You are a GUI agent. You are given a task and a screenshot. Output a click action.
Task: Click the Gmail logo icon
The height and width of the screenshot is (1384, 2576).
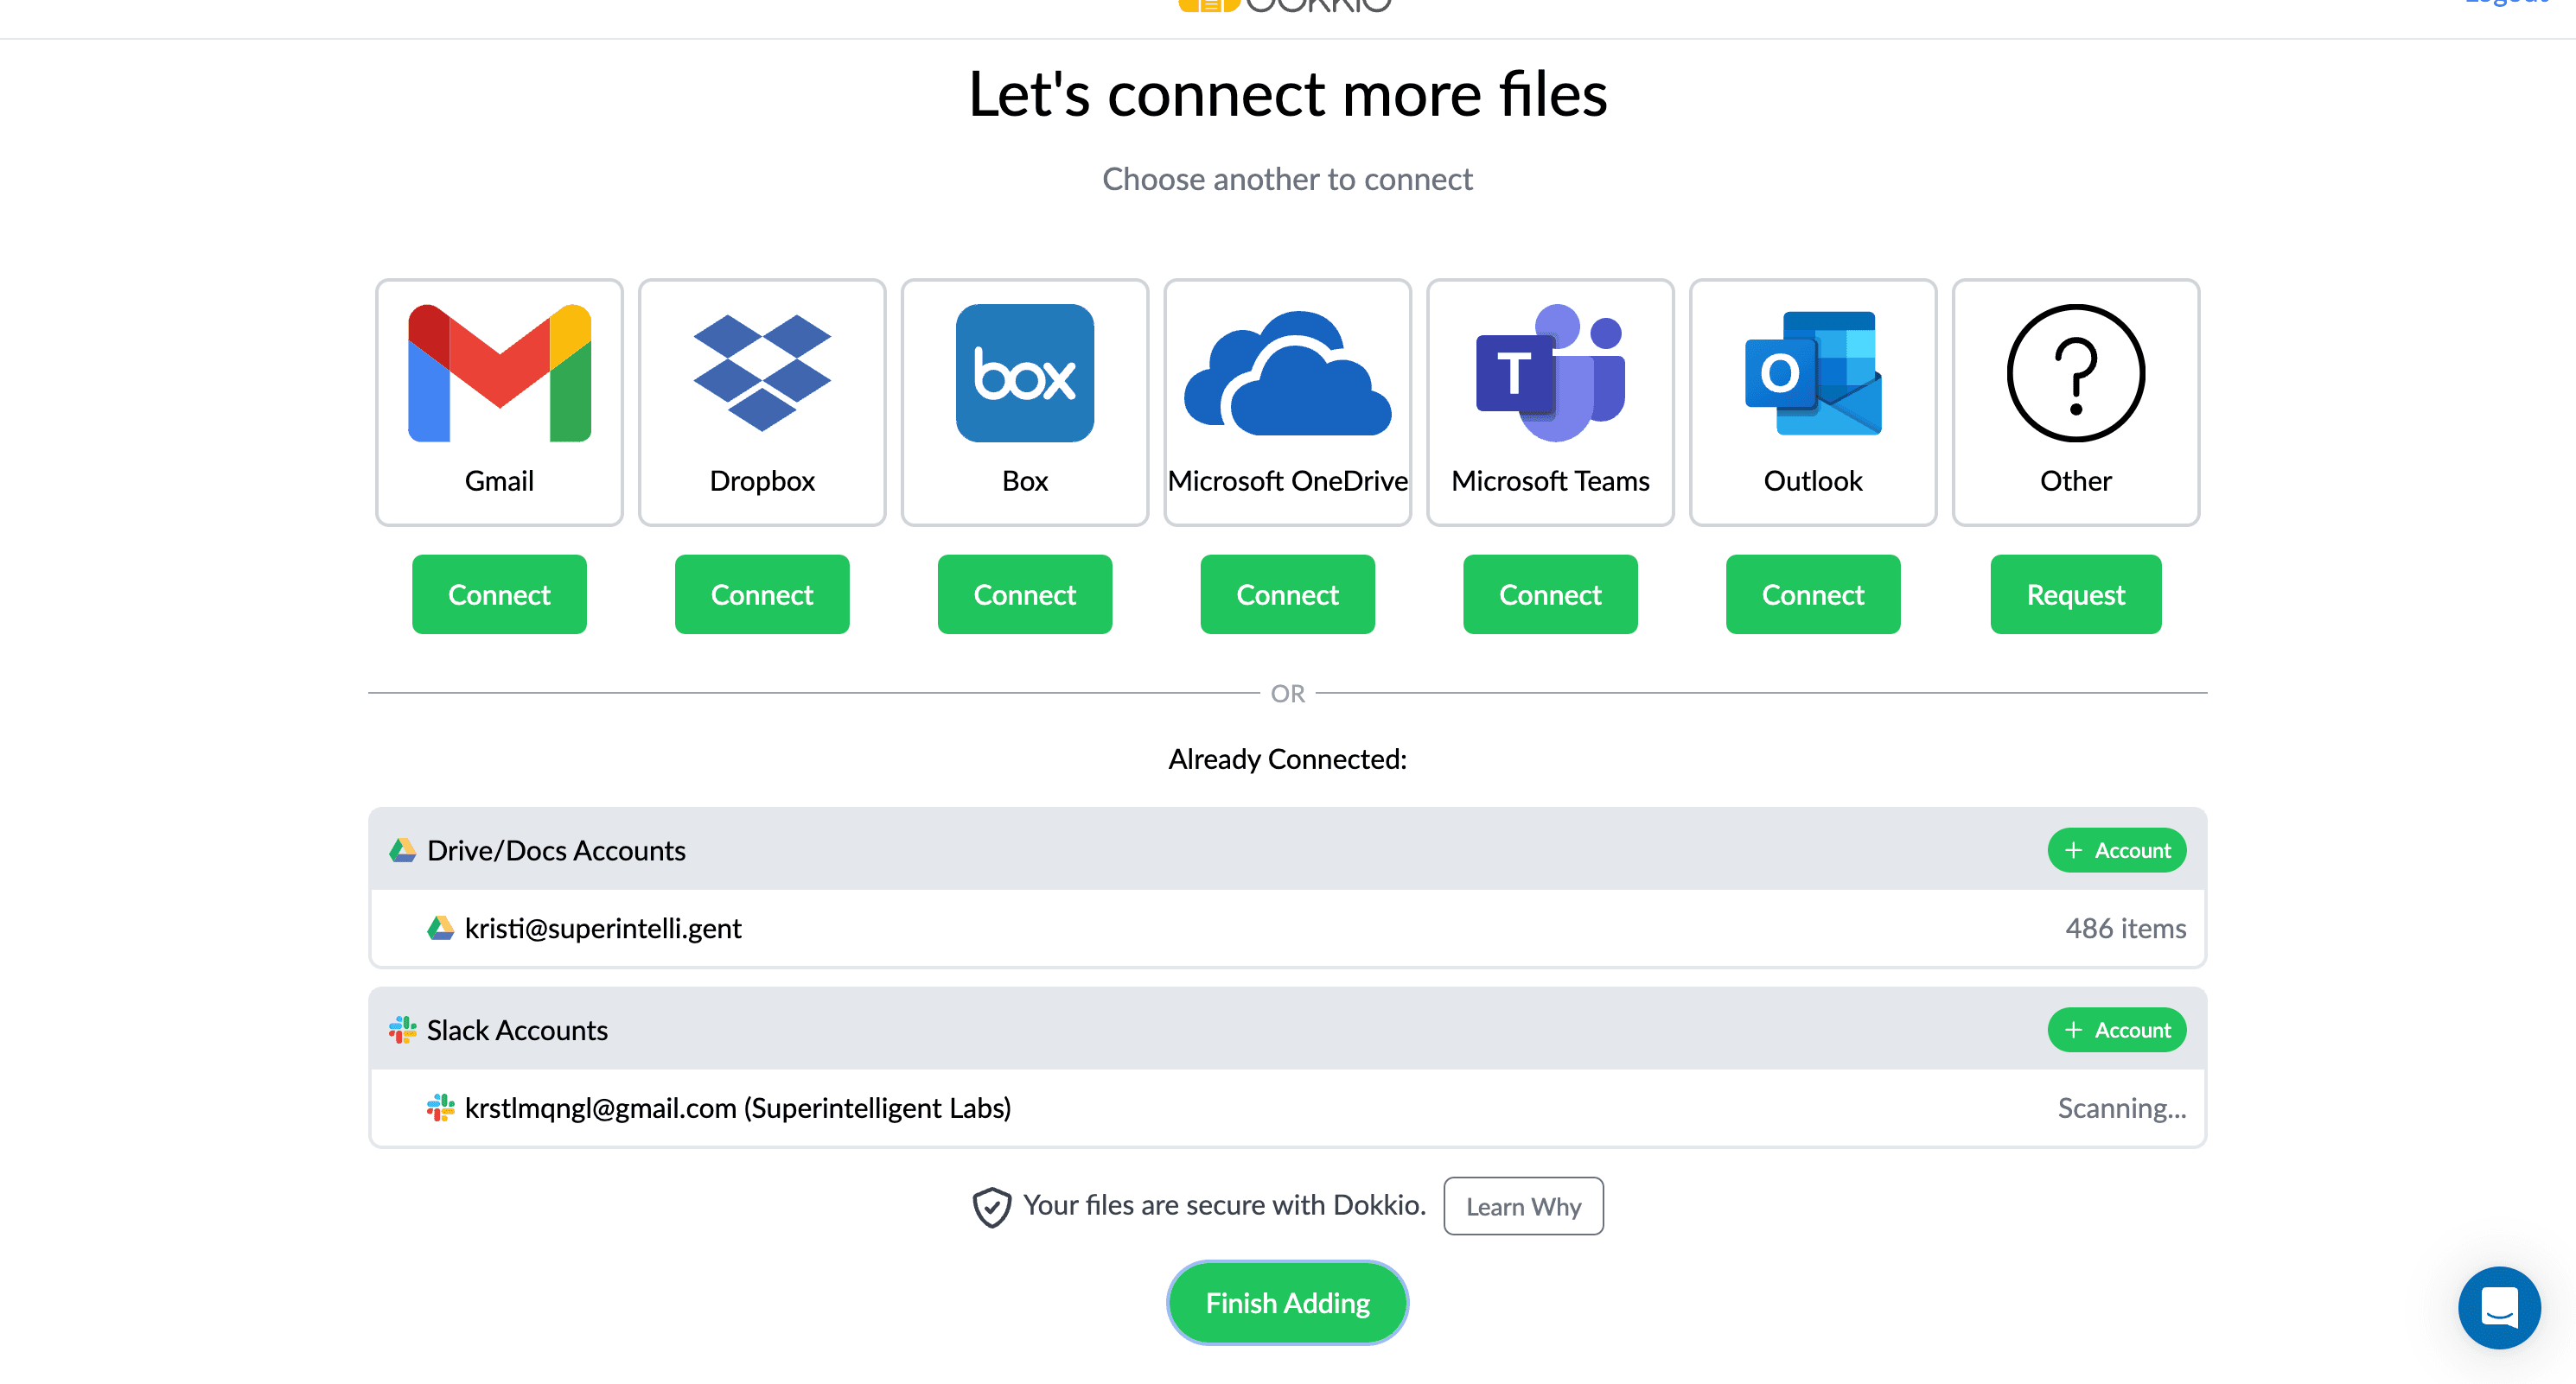click(x=499, y=372)
